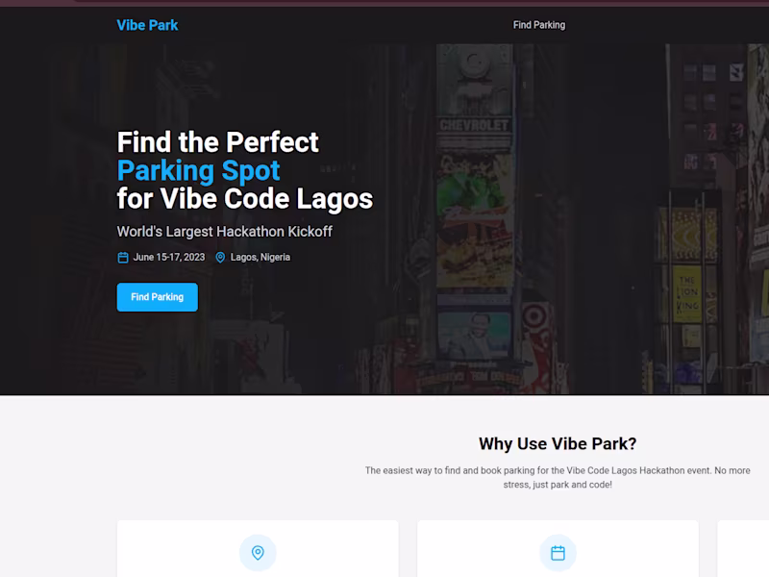Click the location pin icon beside Lagos
The image size is (769, 577).
click(x=220, y=257)
